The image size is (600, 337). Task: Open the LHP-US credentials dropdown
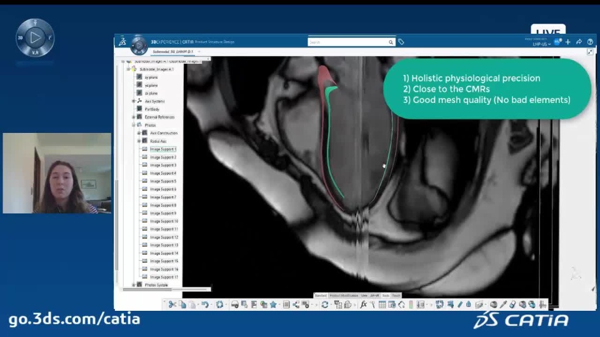(x=541, y=44)
